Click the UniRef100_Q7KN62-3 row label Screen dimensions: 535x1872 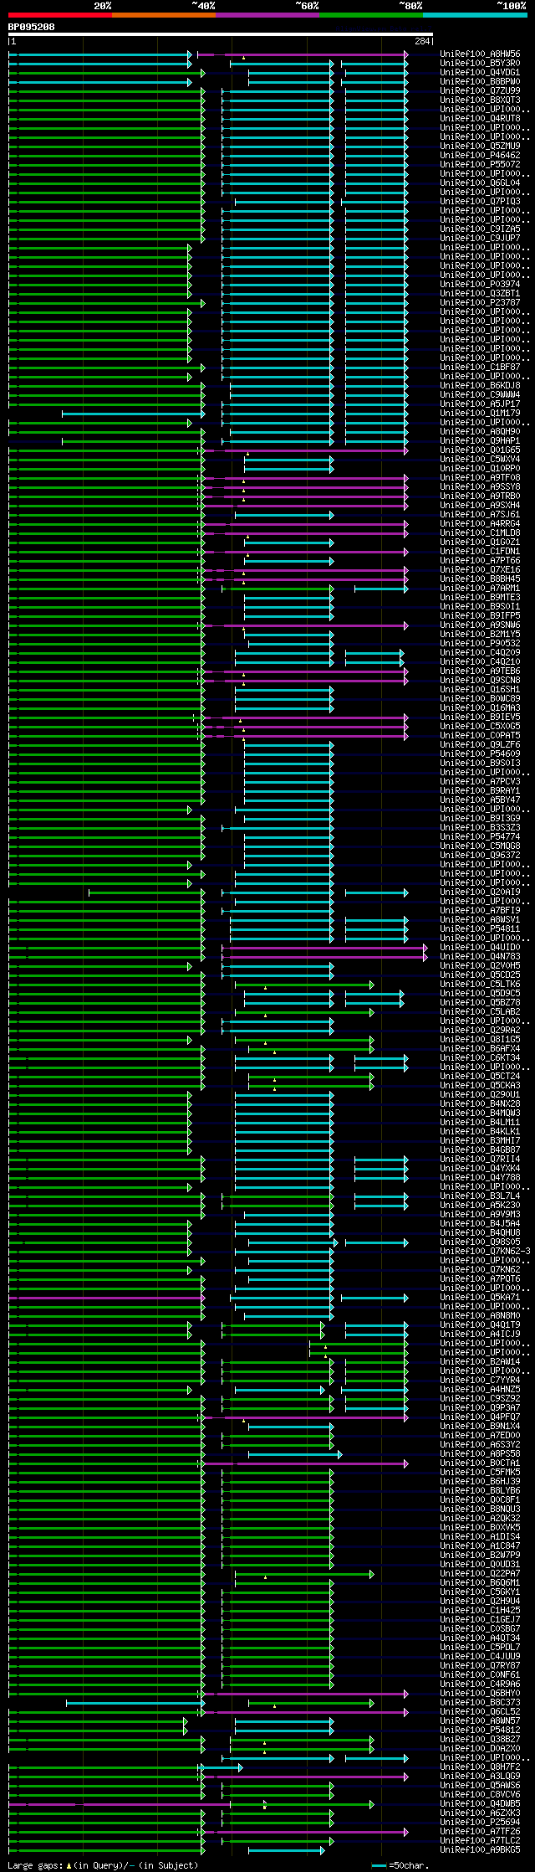click(x=485, y=1251)
